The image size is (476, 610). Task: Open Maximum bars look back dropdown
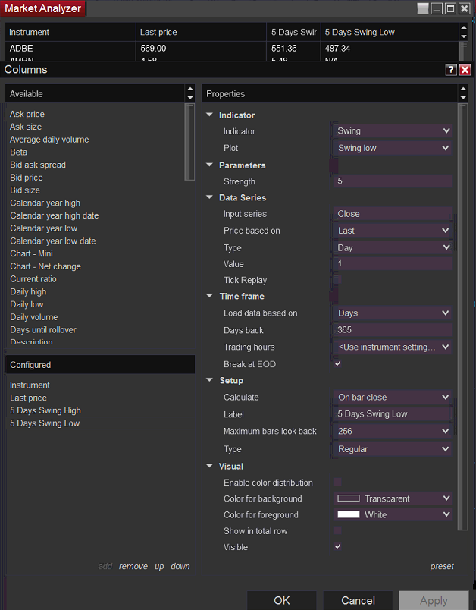[x=393, y=432]
